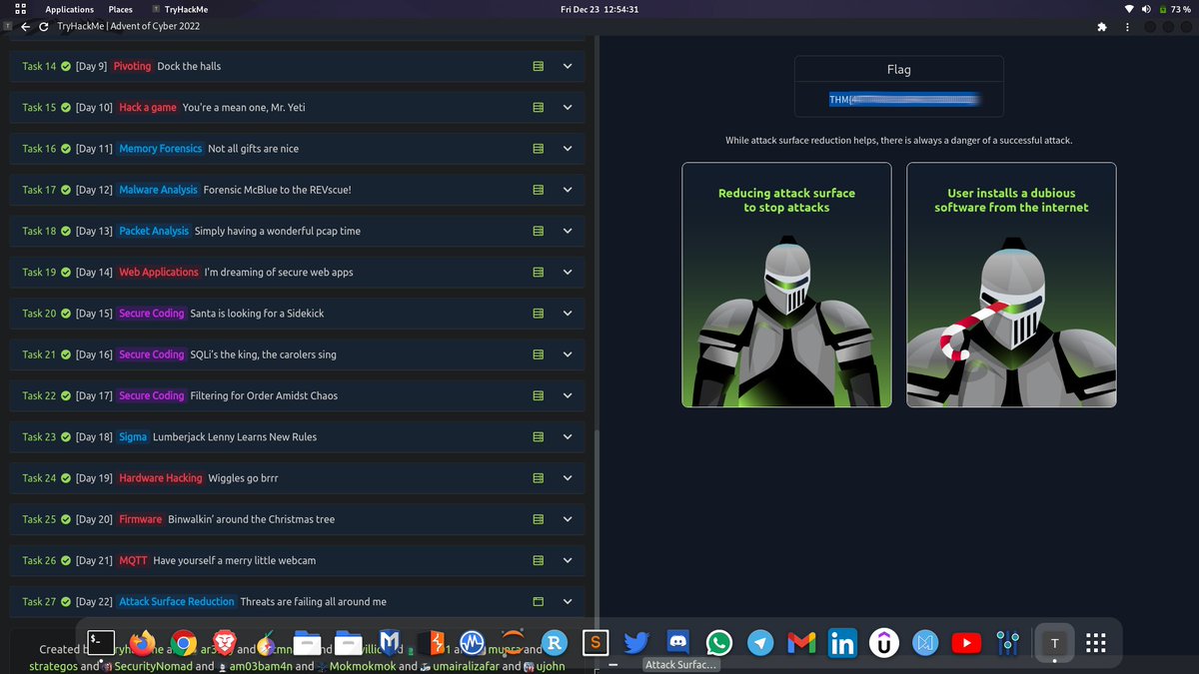Open the RStudio dock icon
The image size is (1199, 674).
[x=553, y=643]
